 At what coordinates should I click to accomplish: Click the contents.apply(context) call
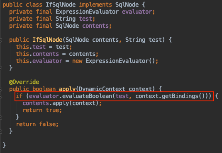pyautogui.click(x=62, y=103)
